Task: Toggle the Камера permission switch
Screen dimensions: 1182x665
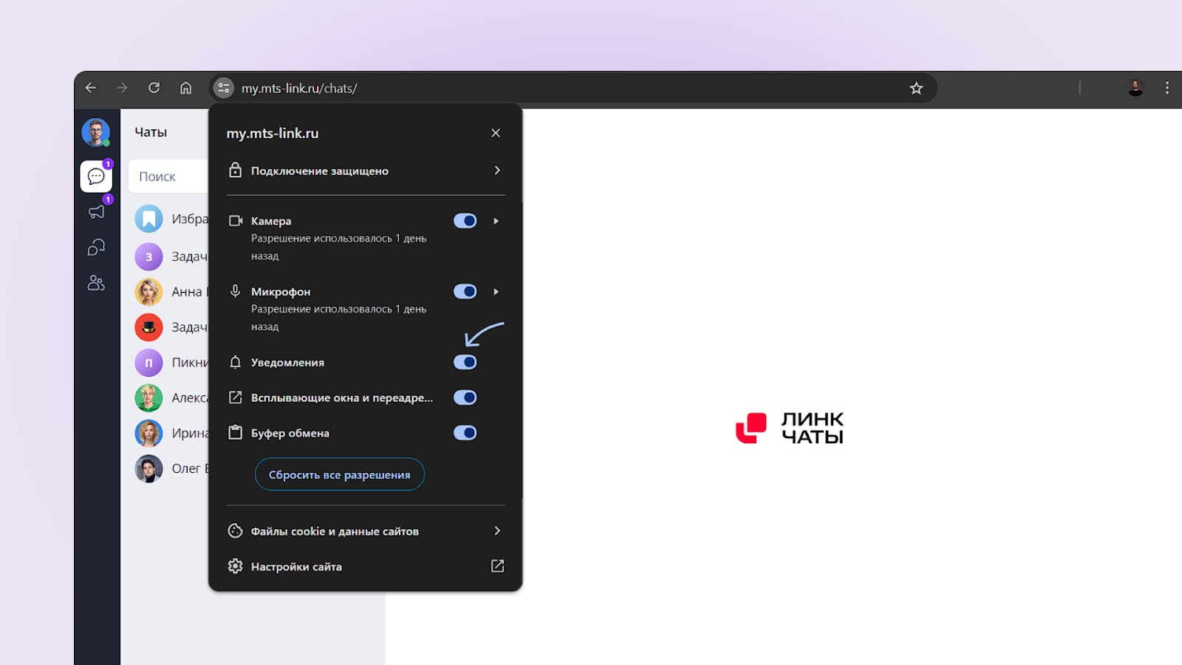Action: [465, 221]
